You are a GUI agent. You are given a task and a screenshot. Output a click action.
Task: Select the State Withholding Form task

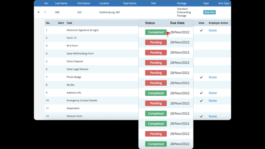point(80,54)
